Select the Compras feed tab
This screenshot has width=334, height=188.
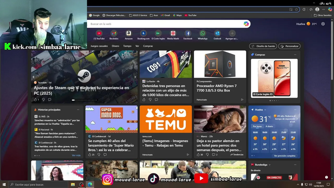click(148, 46)
